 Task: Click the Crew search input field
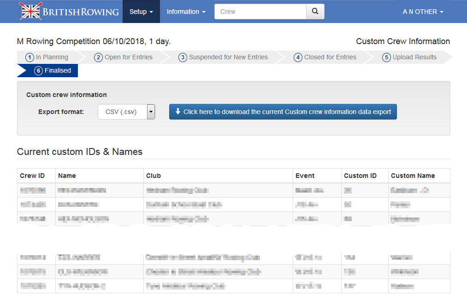click(x=260, y=11)
